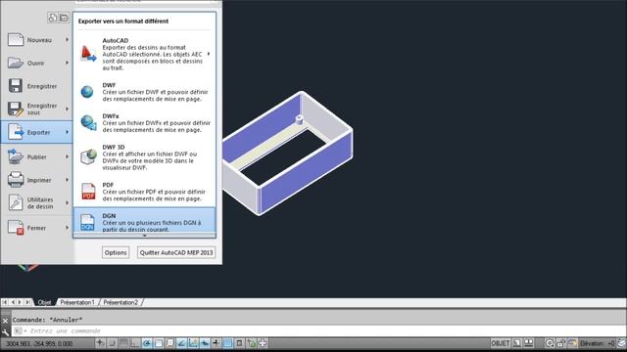Open recent commands prompt icon

click(19, 330)
